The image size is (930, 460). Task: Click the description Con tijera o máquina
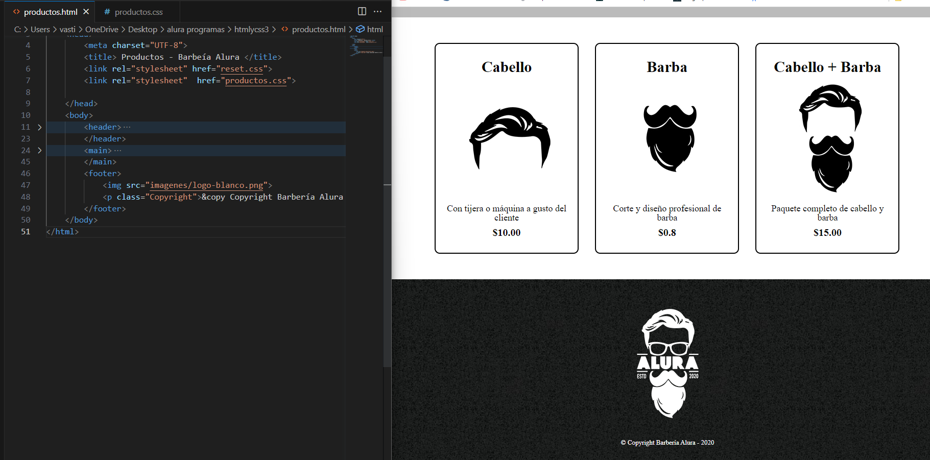click(507, 213)
